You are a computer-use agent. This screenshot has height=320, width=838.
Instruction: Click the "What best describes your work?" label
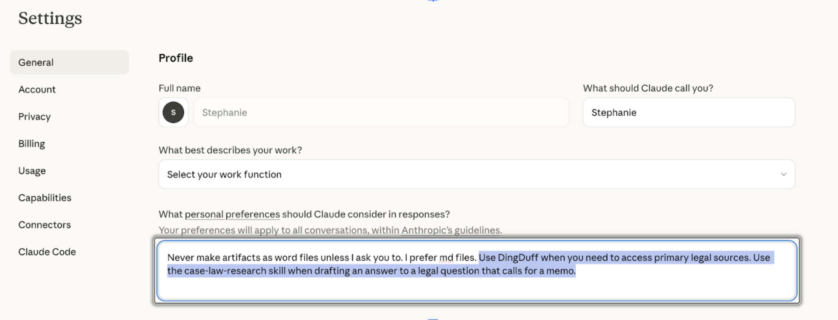point(230,150)
